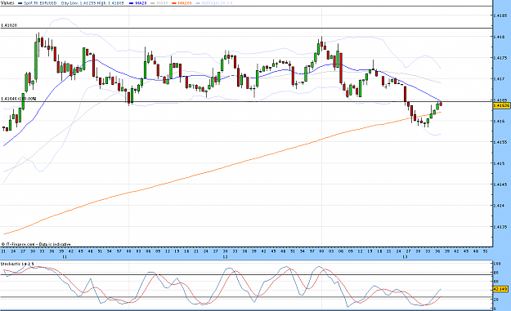511x311 pixels.
Task: Select the 1.41820 horizontal line label
Action: [9, 25]
